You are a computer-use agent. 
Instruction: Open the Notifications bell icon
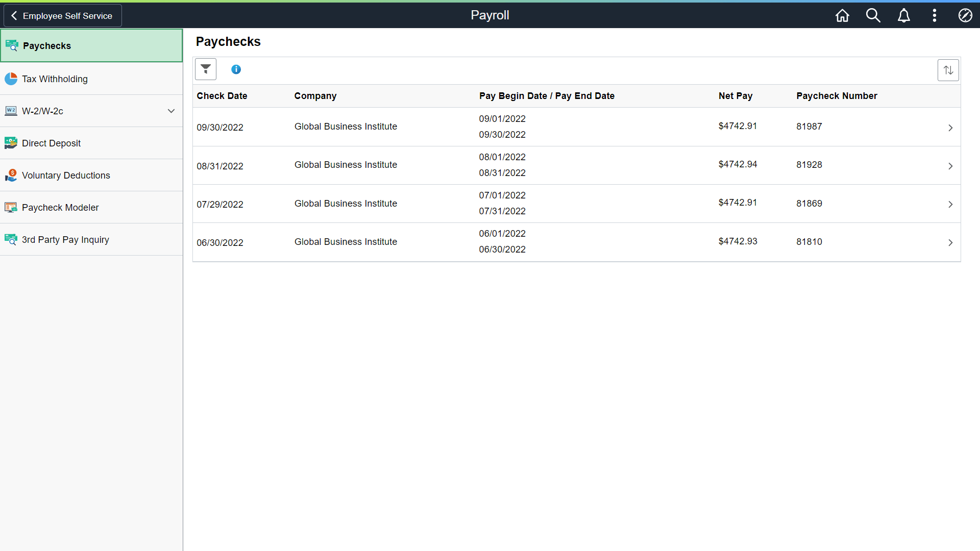tap(903, 15)
